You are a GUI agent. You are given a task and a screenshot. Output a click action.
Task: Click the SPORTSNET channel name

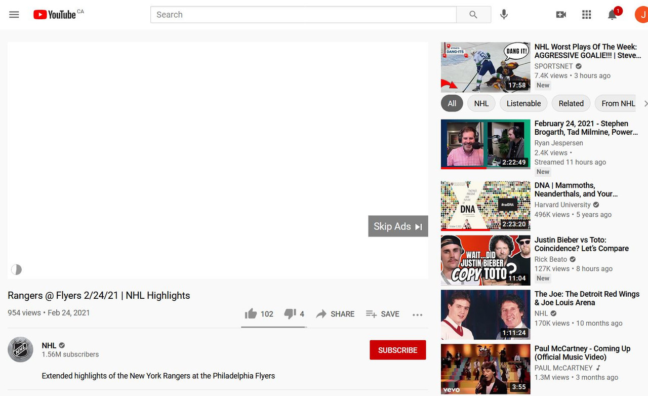(x=554, y=66)
